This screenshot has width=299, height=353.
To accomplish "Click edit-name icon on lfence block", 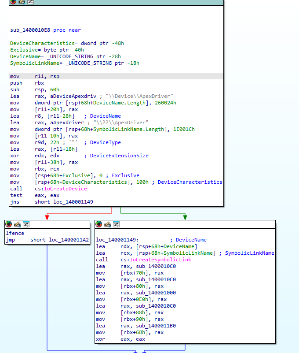I will point(18,224).
